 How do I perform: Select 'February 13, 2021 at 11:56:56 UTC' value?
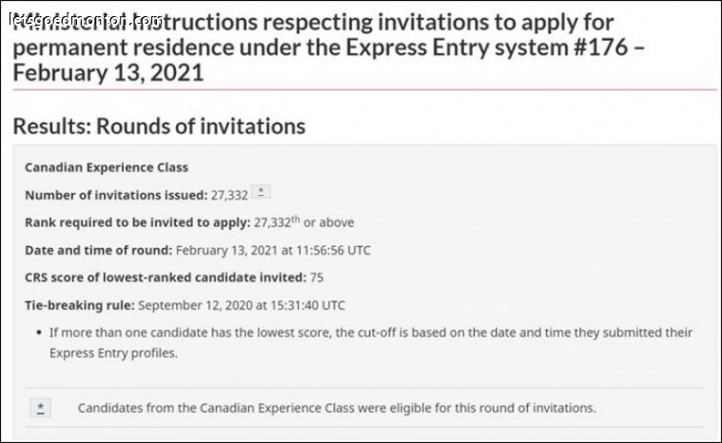(273, 250)
